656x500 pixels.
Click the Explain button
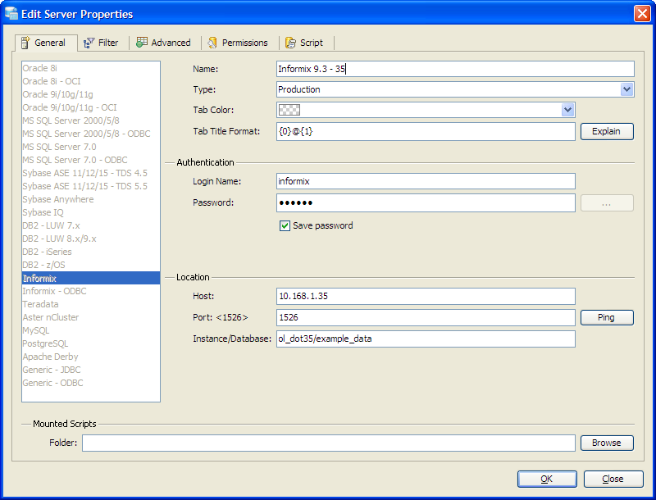[607, 131]
